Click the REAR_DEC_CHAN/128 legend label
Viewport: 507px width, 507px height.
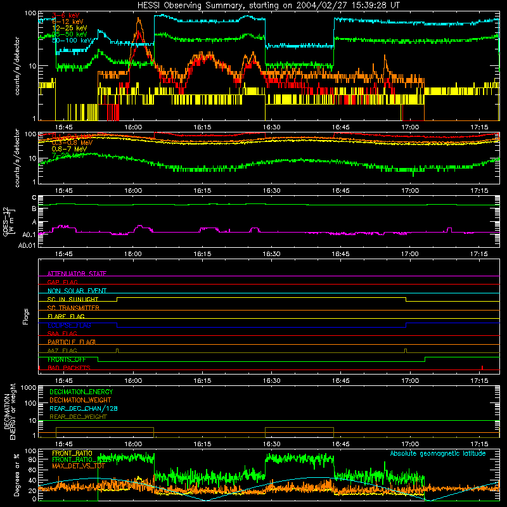click(x=84, y=408)
